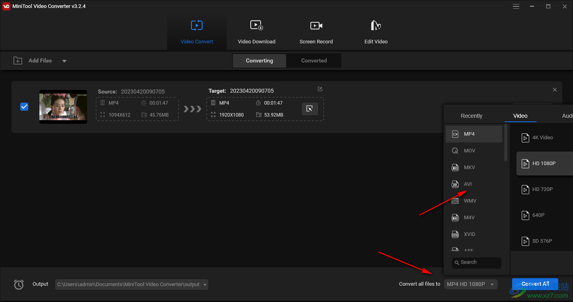Switch to Video formats tab
The height and width of the screenshot is (302, 573).
(x=520, y=116)
